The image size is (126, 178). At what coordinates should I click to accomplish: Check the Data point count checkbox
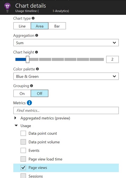23,133
